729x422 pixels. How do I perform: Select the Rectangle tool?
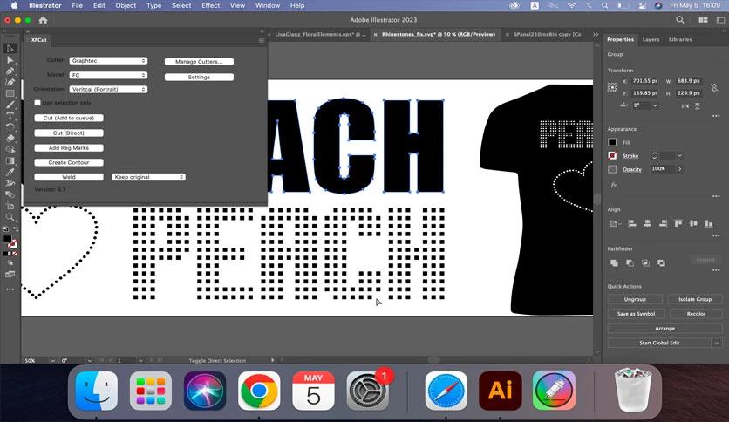[x=10, y=93]
